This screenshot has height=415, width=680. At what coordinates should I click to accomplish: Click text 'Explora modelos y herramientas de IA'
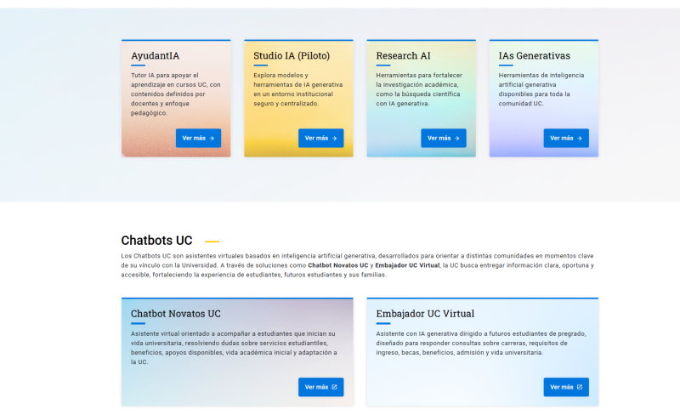coord(298,89)
